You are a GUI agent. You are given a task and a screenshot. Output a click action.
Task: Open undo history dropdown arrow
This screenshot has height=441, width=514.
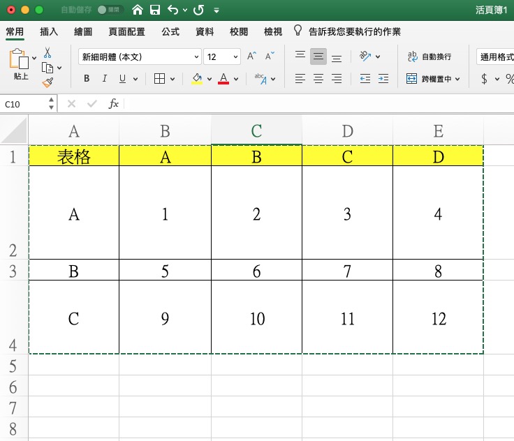point(185,10)
